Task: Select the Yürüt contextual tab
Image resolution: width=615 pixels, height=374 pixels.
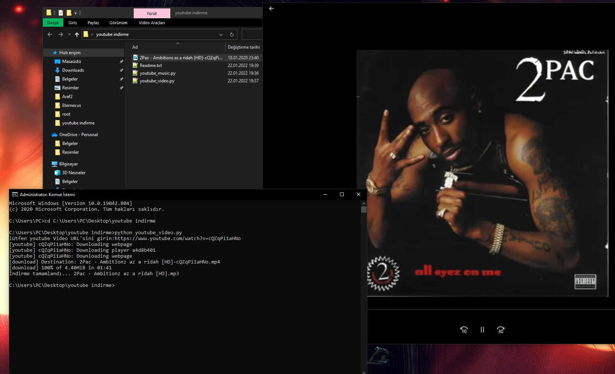Action: [152, 13]
